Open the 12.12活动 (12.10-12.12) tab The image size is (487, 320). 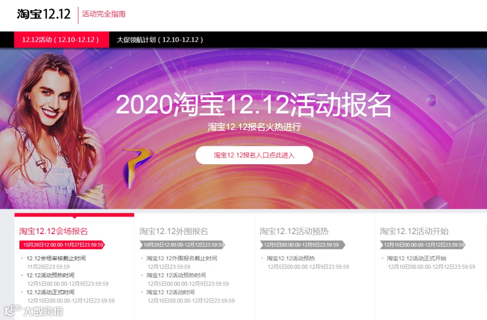[x=61, y=40]
